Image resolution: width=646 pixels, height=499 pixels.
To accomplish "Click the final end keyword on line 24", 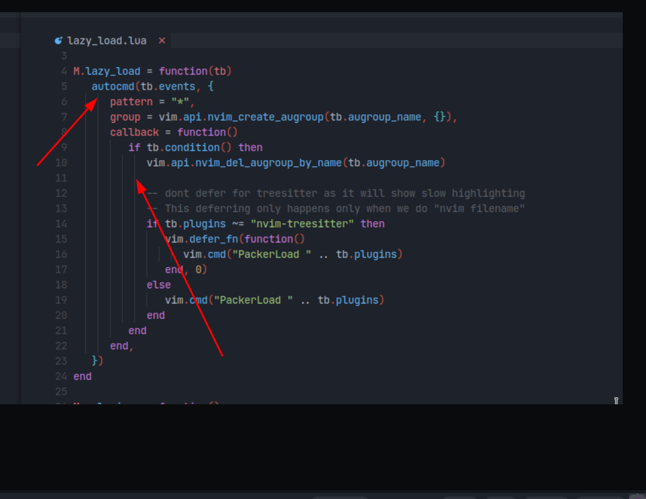I will click(82, 376).
